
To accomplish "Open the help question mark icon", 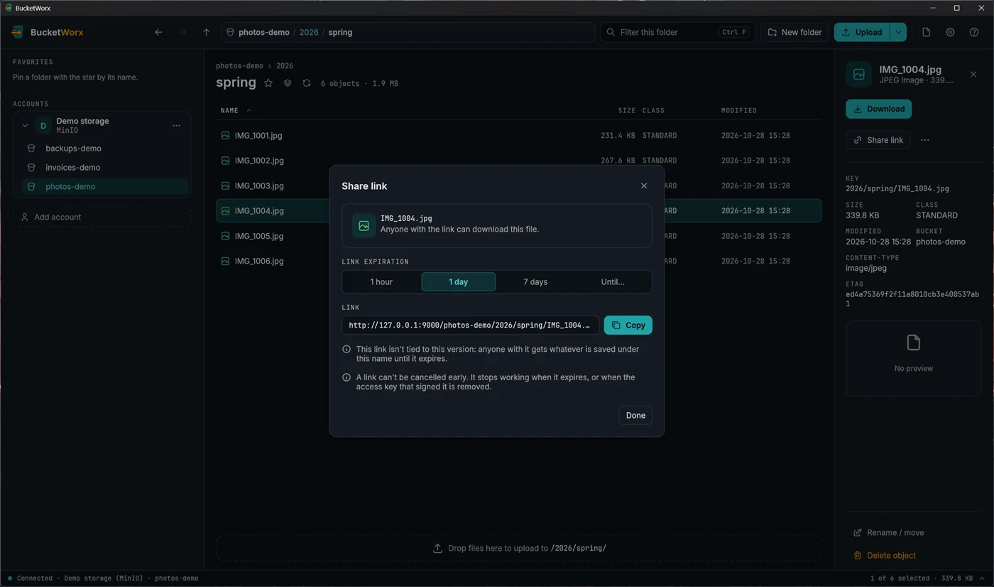I will 974,32.
